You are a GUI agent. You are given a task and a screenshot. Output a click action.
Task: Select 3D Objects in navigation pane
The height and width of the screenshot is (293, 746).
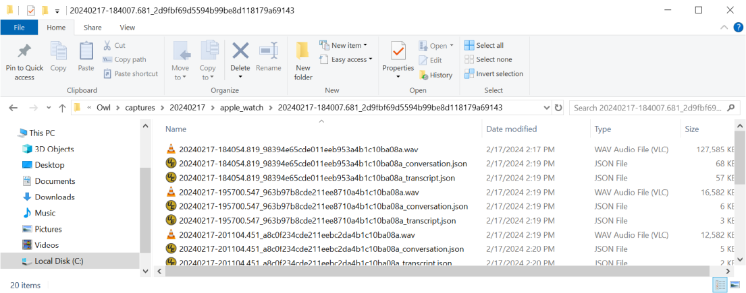point(48,149)
